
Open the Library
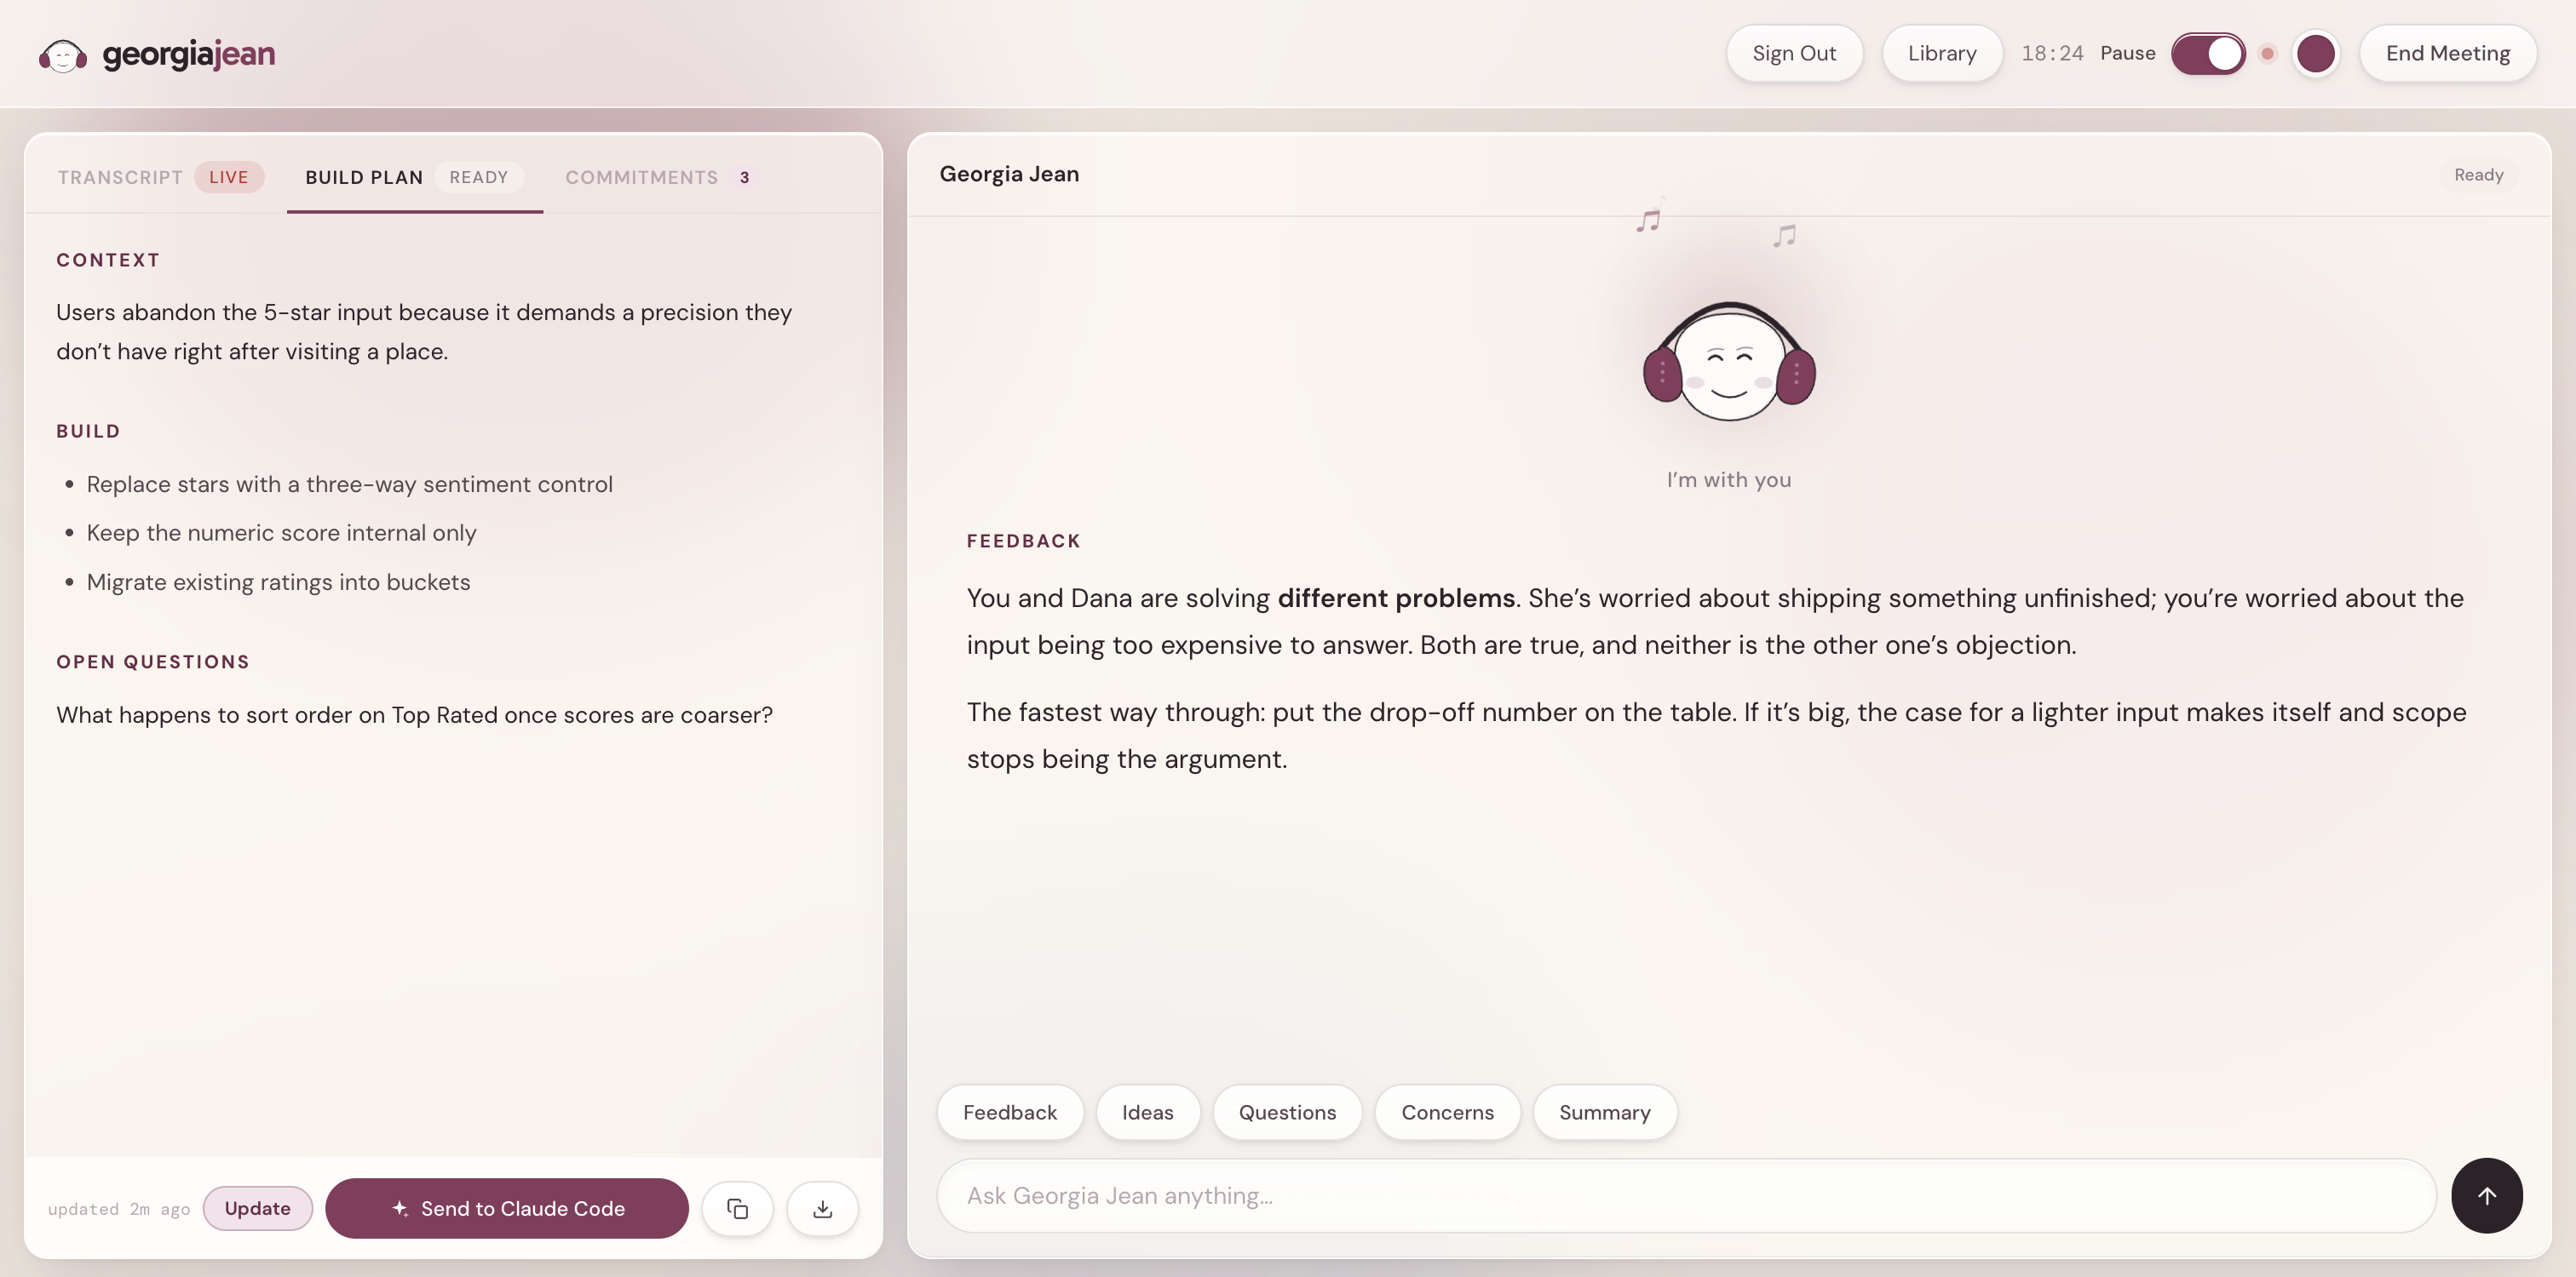[1942, 54]
